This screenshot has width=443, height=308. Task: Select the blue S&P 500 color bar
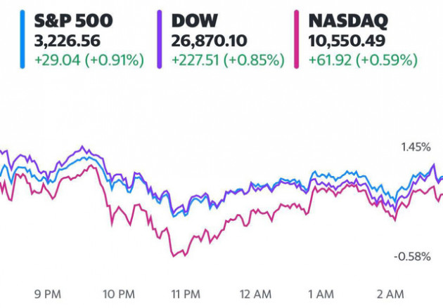pos(23,39)
